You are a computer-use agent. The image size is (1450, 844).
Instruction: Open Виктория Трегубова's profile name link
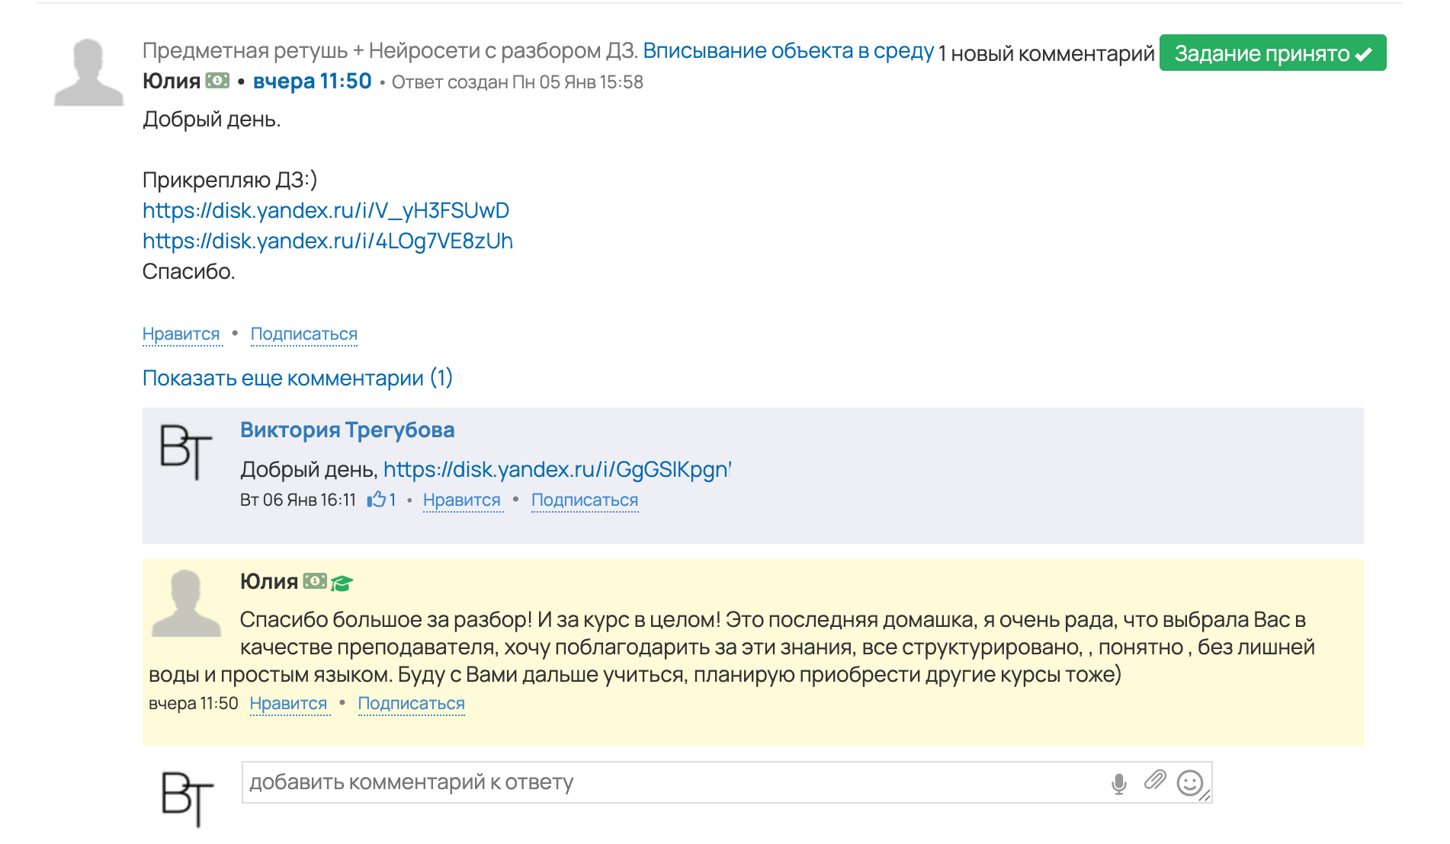[347, 430]
